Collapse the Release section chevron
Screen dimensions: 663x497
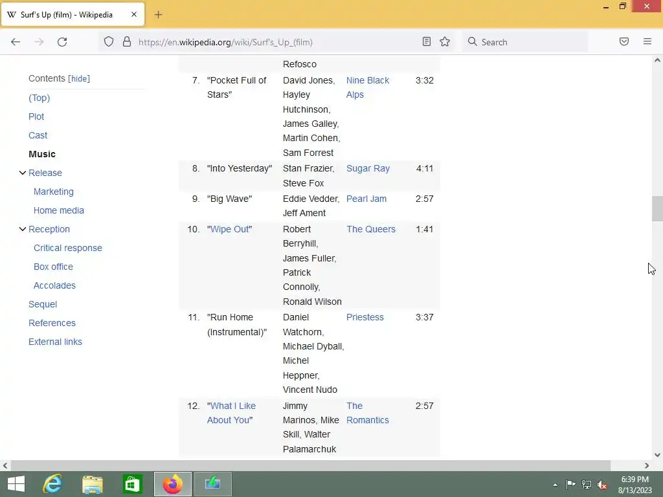23,173
